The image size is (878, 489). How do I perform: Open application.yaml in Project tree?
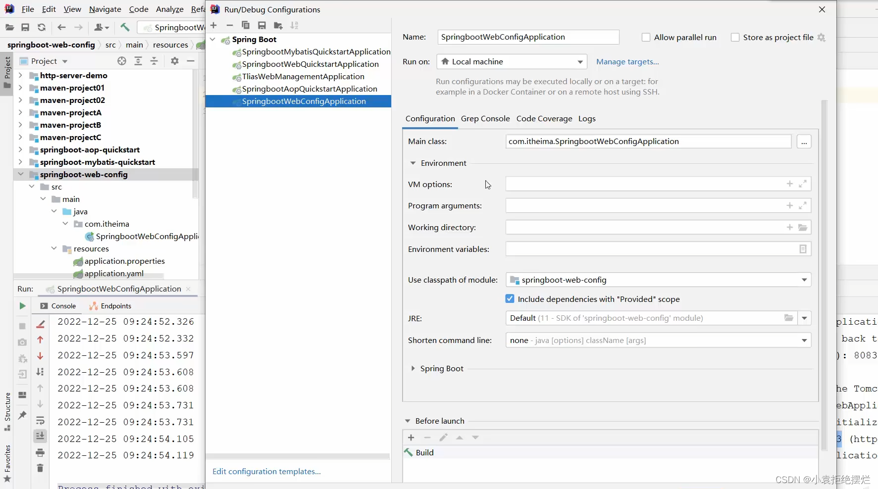click(x=114, y=273)
